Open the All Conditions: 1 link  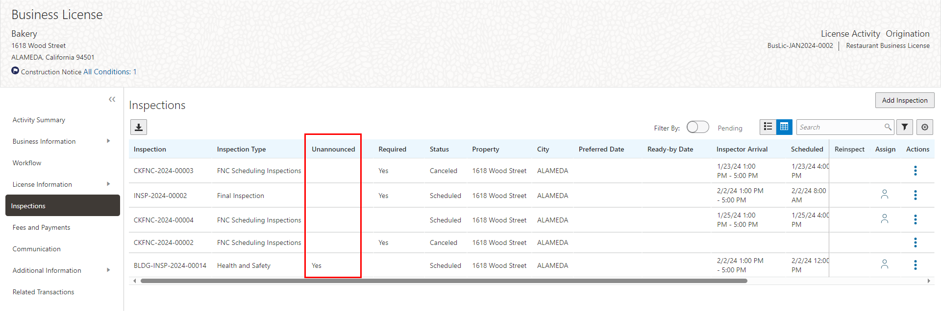[x=110, y=72]
